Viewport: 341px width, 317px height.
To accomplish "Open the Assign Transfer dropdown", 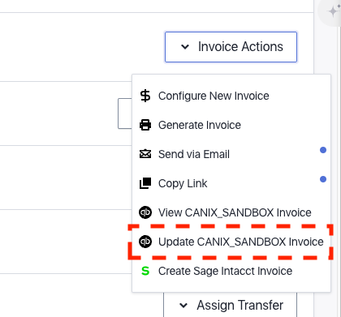I will click(231, 306).
